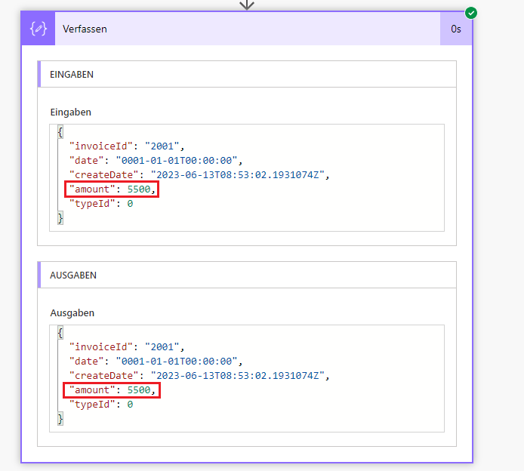Screen dimensions: 524x471
Task: Click the AUSGABEN section header
Action: pyautogui.click(x=247, y=275)
